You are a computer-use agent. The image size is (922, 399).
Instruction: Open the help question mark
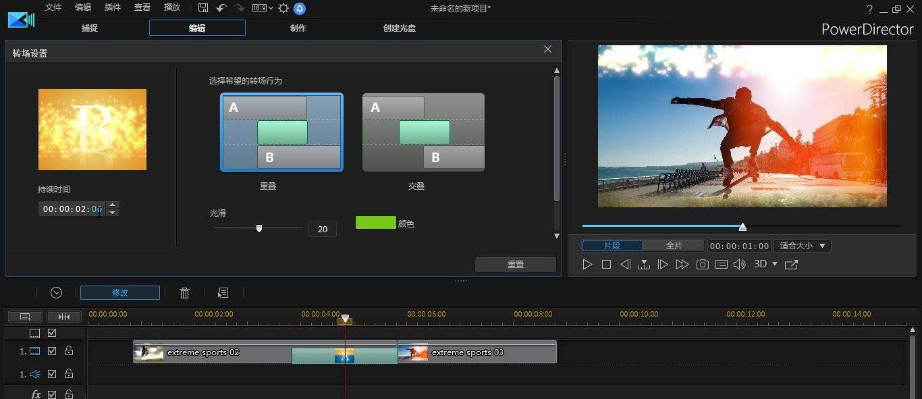tap(870, 9)
